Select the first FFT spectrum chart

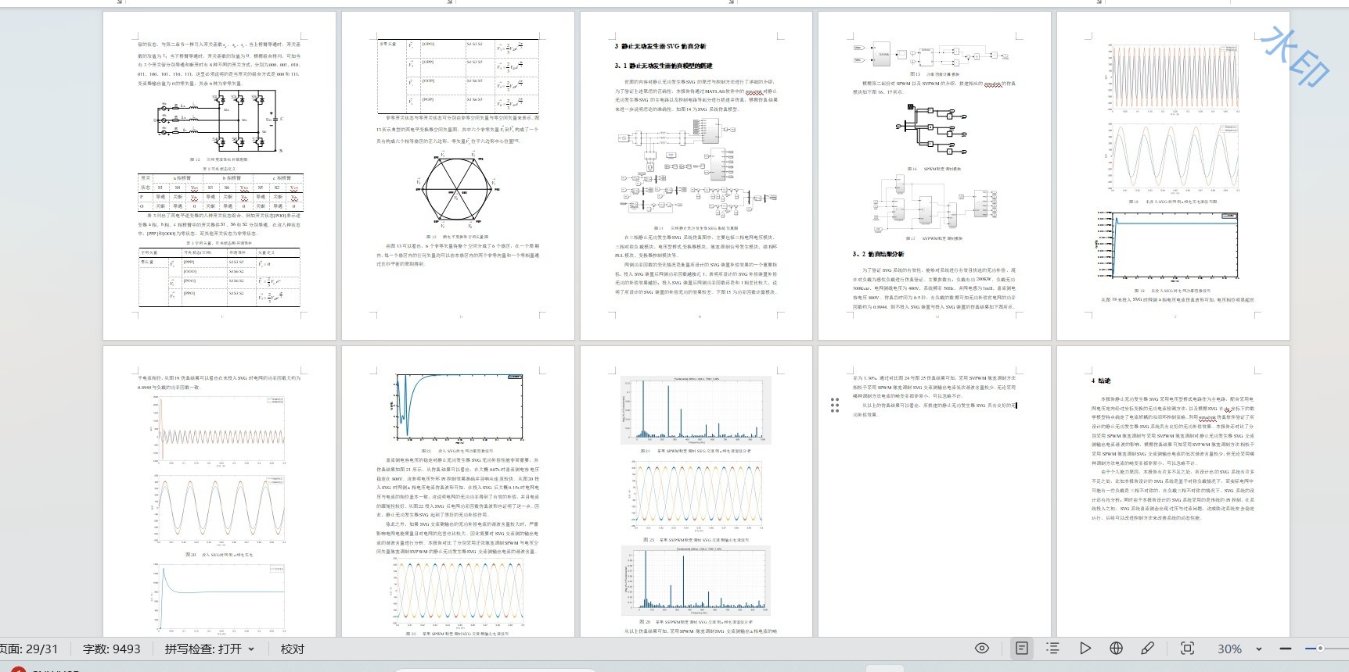(696, 411)
